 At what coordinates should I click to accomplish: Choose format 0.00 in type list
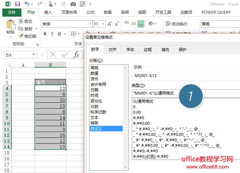137,112
